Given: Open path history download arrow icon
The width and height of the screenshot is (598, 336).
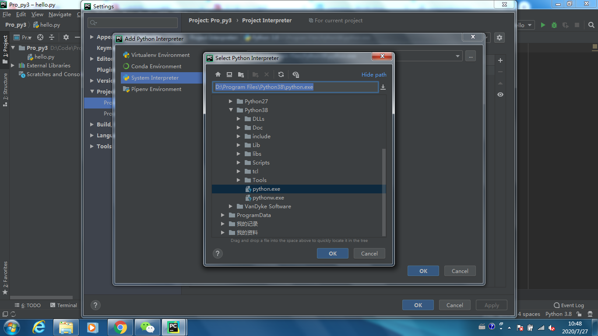Looking at the screenshot, I should pyautogui.click(x=383, y=87).
